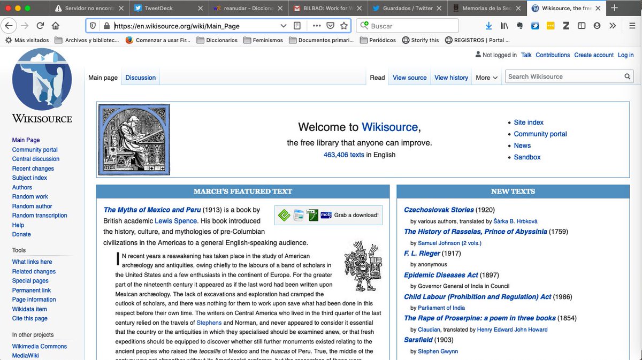Click the Zotero Z extension icon

pyautogui.click(x=566, y=26)
